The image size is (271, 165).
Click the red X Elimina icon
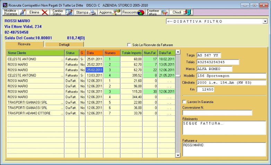point(45,12)
